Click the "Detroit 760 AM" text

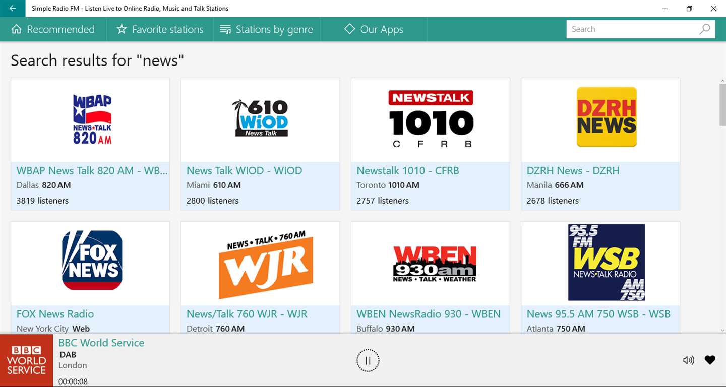(215, 329)
